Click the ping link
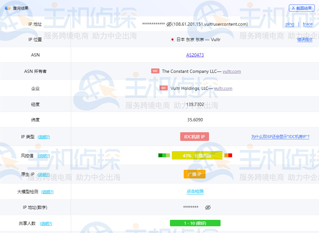Screen dimensions: 319x233 pyautogui.click(x=290, y=24)
